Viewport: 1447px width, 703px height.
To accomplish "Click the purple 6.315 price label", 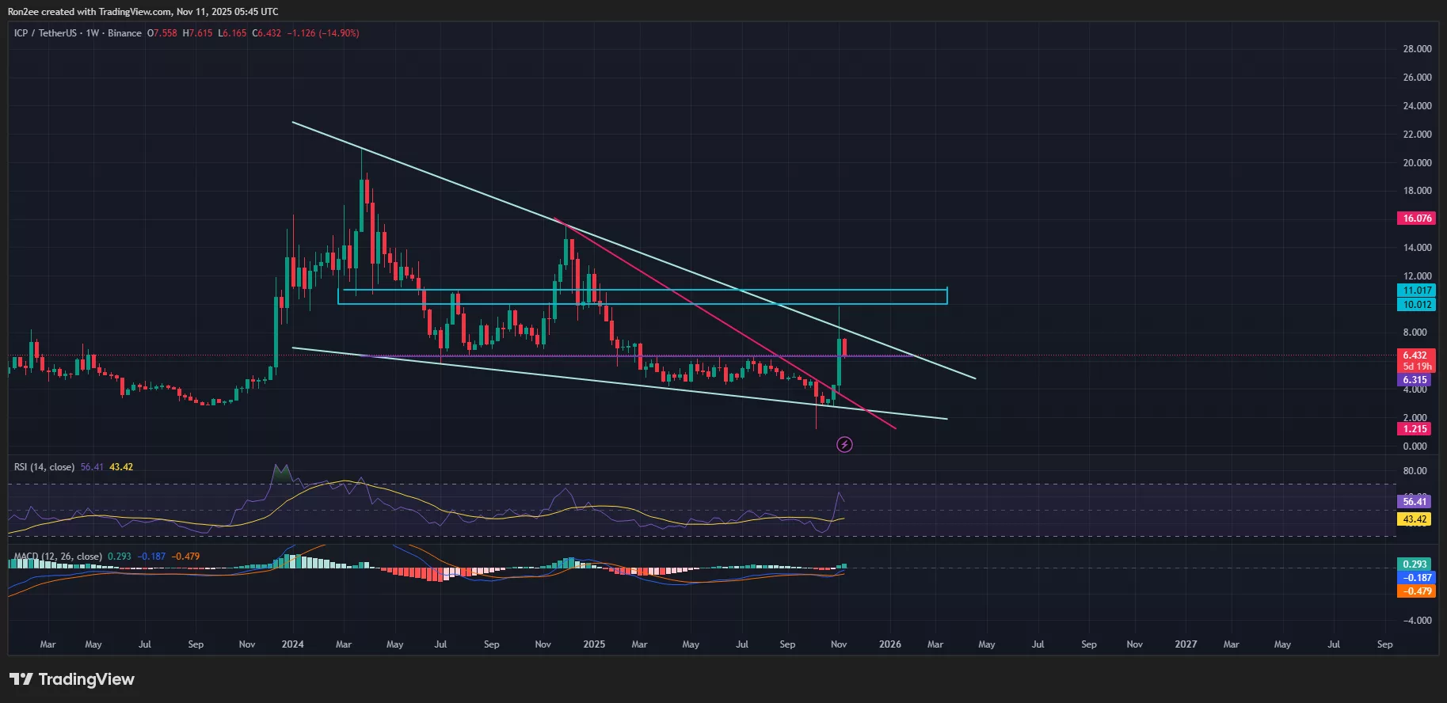I will click(1415, 380).
